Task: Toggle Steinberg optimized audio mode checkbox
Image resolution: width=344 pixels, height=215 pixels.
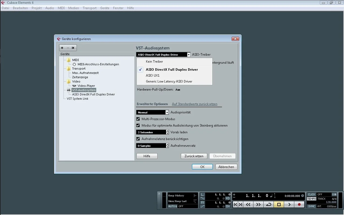Action: pyautogui.click(x=138, y=126)
